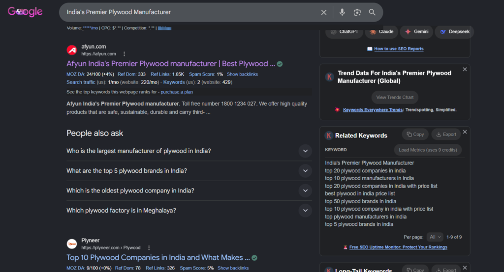504x272 pixels.
Task: Click View Trends Chart button
Action: tap(395, 97)
